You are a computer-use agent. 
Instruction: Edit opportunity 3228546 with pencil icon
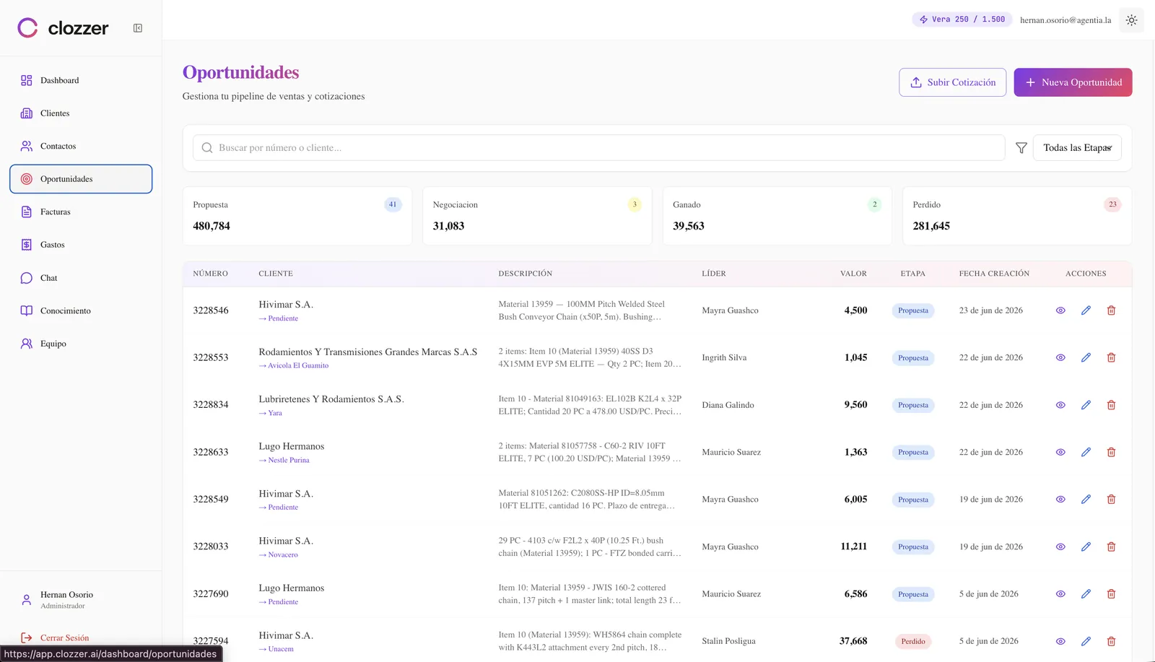coord(1086,310)
